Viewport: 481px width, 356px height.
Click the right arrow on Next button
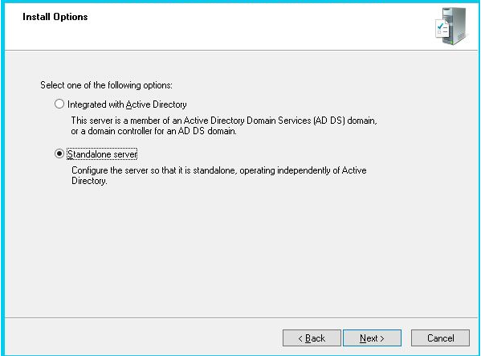[x=382, y=338]
